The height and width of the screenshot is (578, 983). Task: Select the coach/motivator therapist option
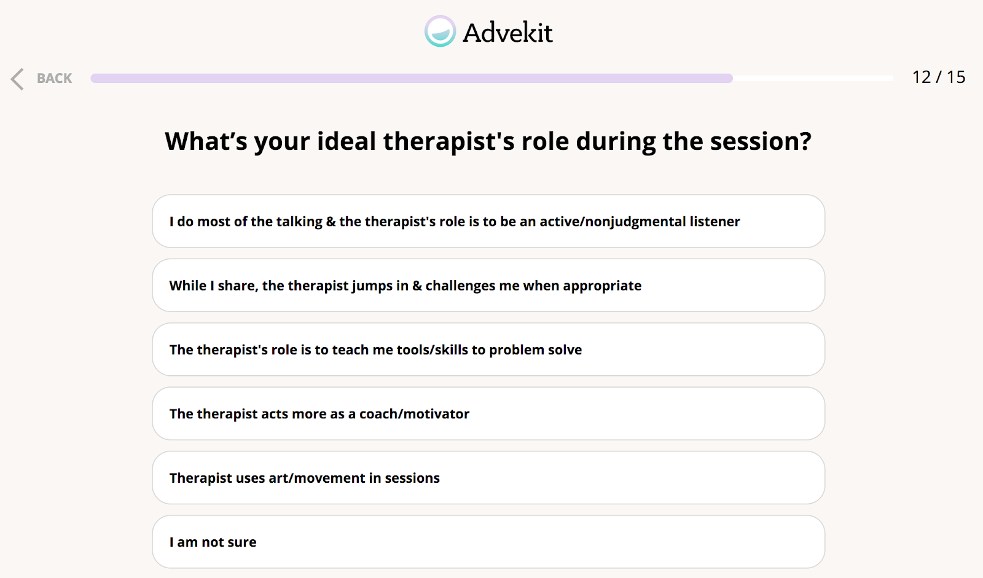[488, 413]
